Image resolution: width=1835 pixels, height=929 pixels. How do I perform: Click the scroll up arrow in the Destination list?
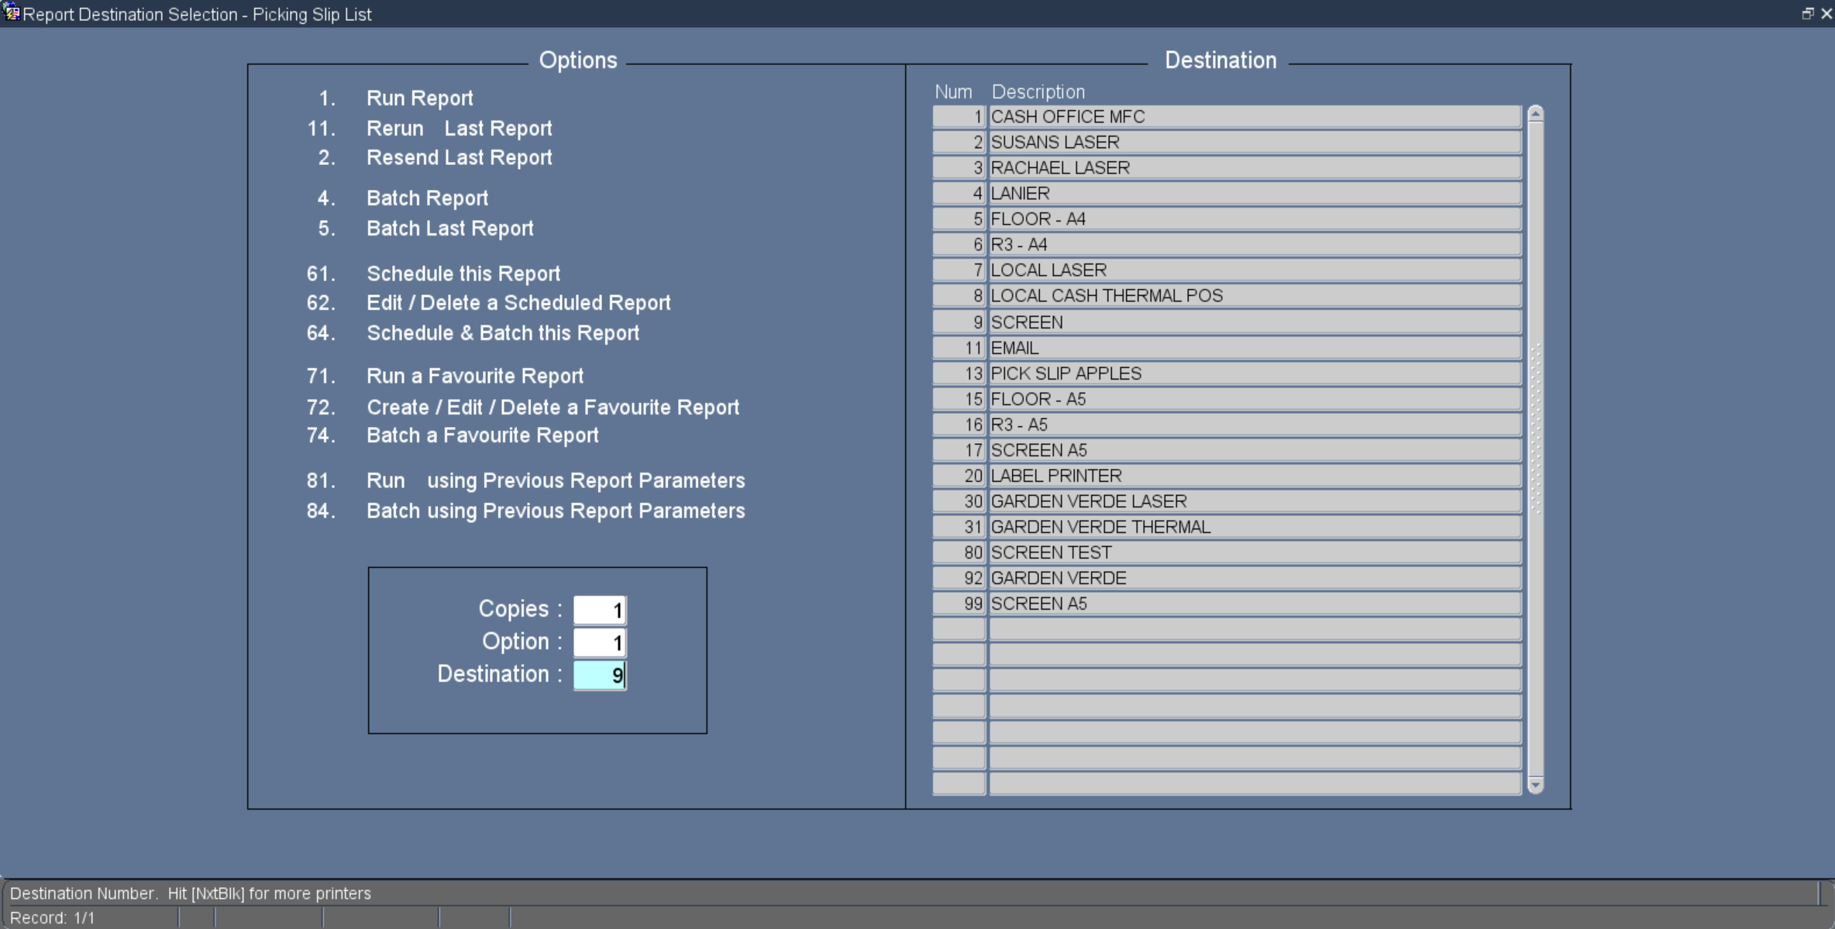click(x=1535, y=115)
